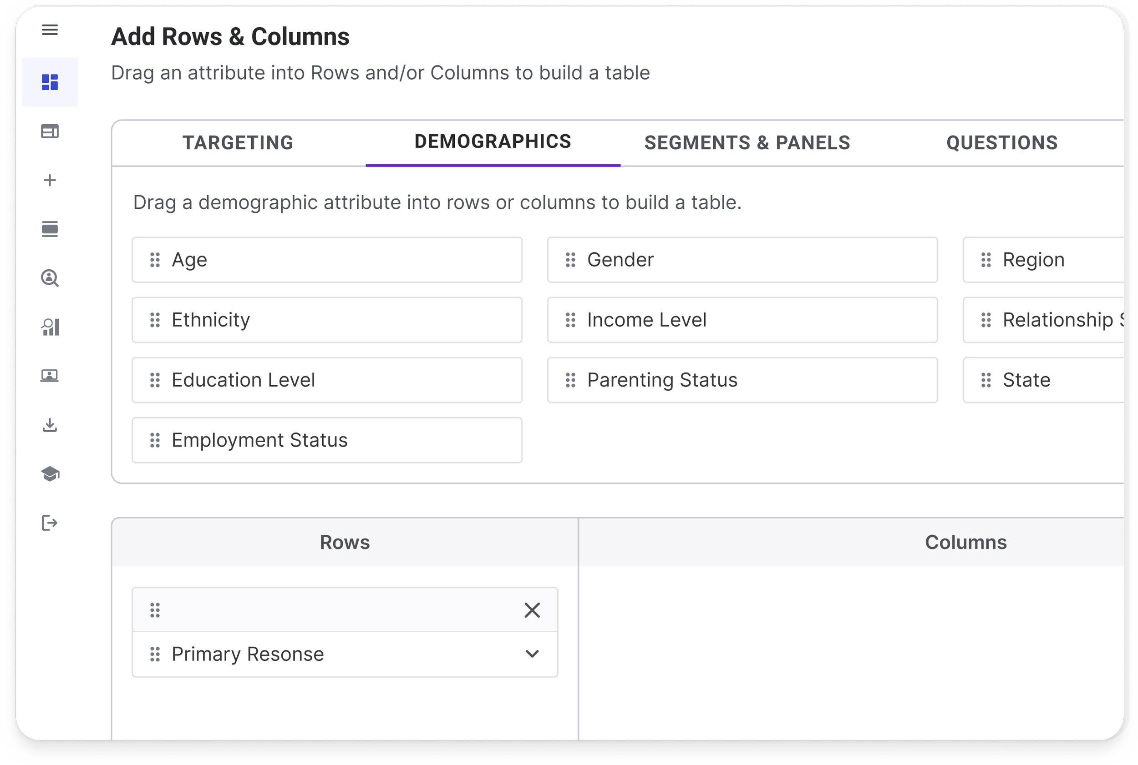Select the Age attribute chip
Image resolution: width=1138 pixels, height=765 pixels.
coord(327,260)
